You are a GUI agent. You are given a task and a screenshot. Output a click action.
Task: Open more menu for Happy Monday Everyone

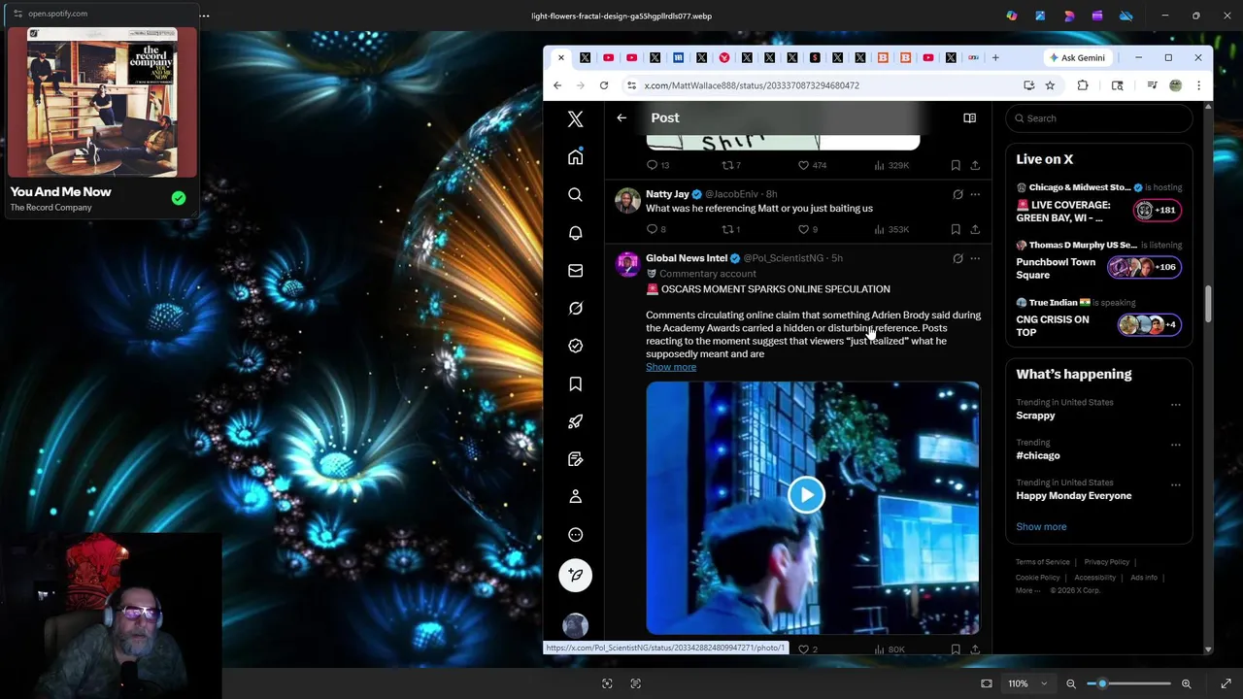pyautogui.click(x=1175, y=484)
